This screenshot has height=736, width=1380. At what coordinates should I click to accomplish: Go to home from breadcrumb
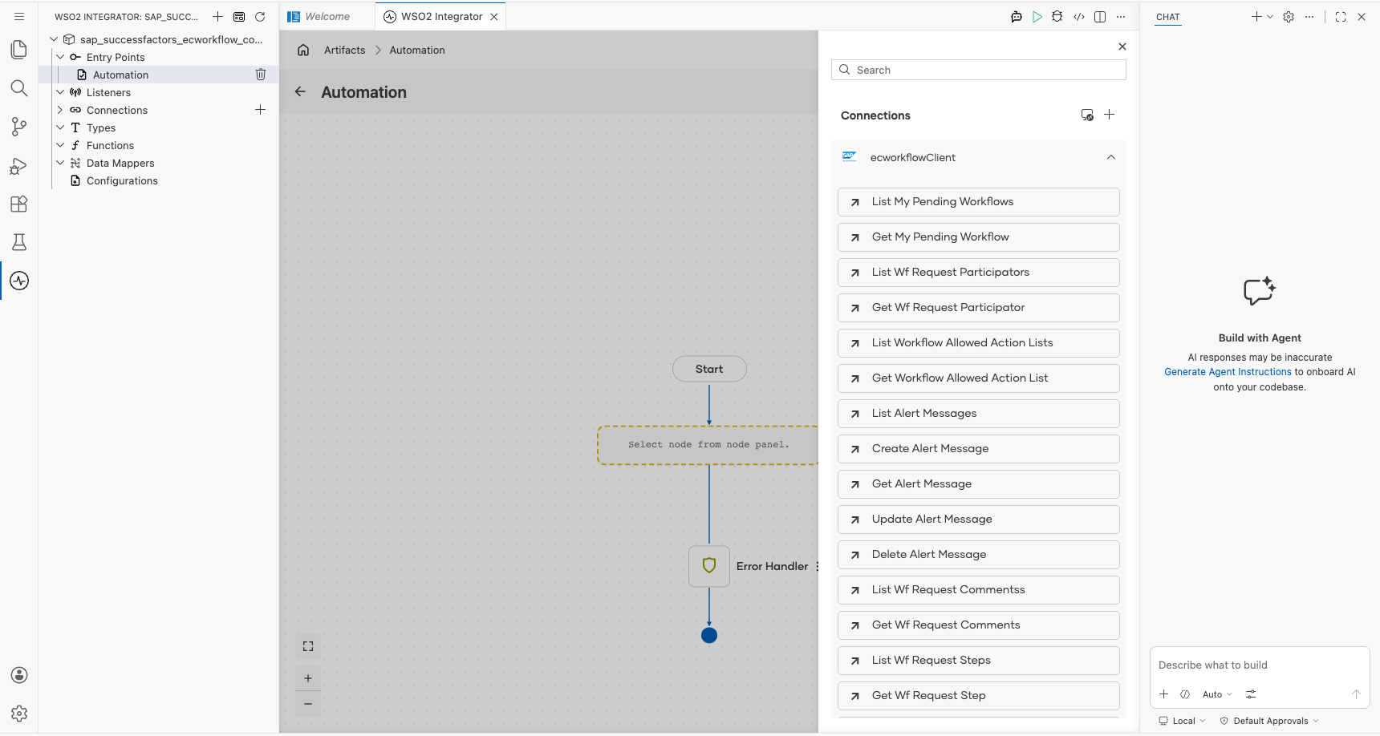[303, 50]
